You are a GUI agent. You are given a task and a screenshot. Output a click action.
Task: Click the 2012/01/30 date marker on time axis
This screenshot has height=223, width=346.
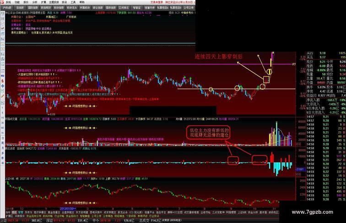tap(68, 208)
